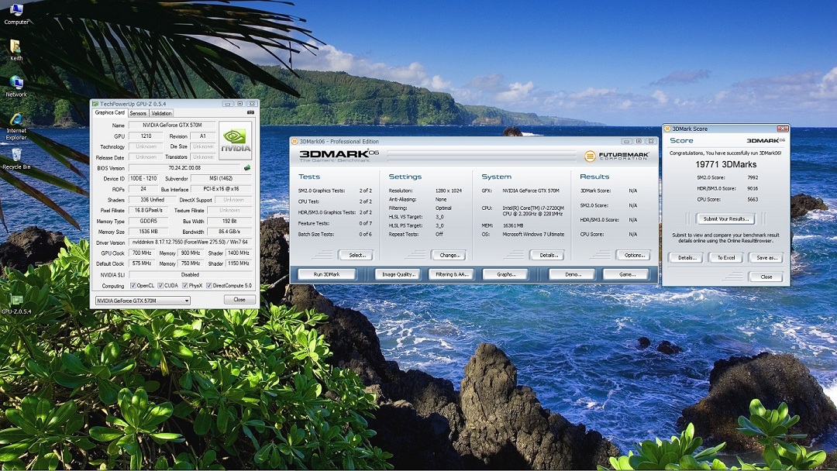Viewport: 837px width, 471px height.
Task: Click the Shader clock 1400 MHz field
Action: [238, 253]
